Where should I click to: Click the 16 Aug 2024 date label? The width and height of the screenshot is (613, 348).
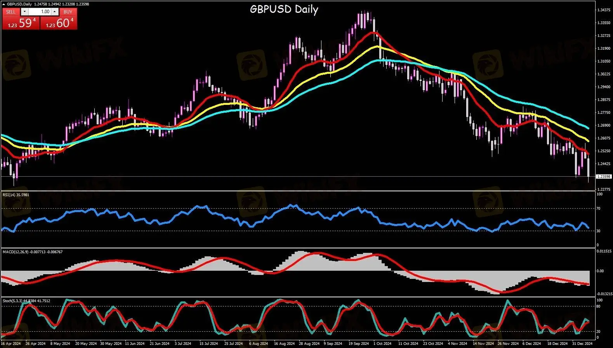[285, 344]
